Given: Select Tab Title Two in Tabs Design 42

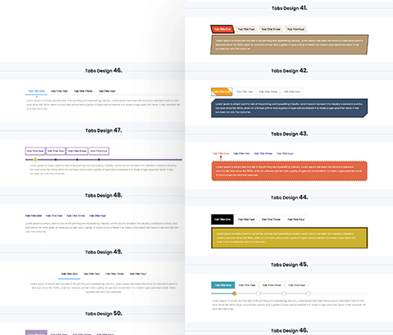Looking at the screenshot, I should 245,92.
